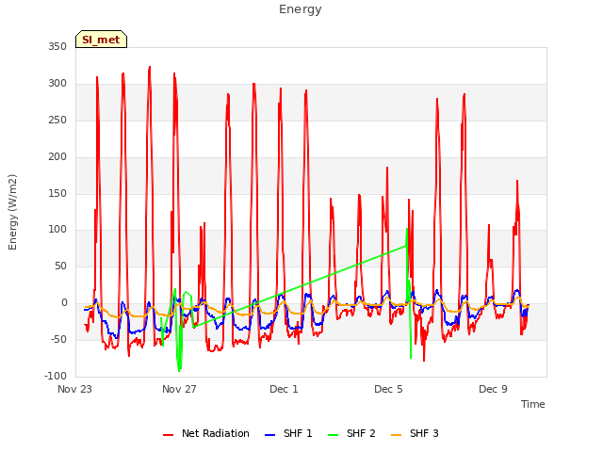603x452 pixels.
Task: Click the 200 y-axis tick value
Action: pyautogui.click(x=57, y=157)
